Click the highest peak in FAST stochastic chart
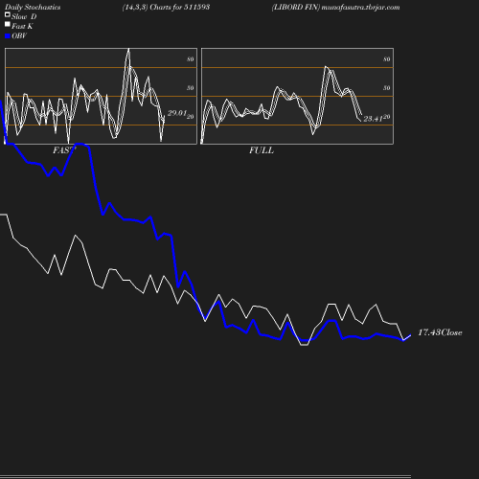Image resolution: width=479 pixels, height=479 pixels. coord(128,49)
